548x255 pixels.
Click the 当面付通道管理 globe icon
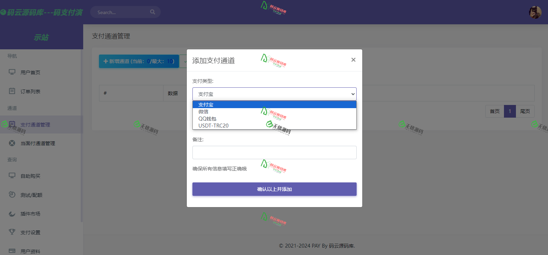click(12, 143)
